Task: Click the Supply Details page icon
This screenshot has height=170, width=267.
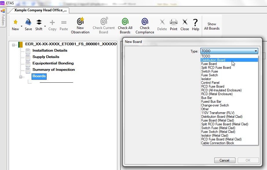Action: (28, 58)
